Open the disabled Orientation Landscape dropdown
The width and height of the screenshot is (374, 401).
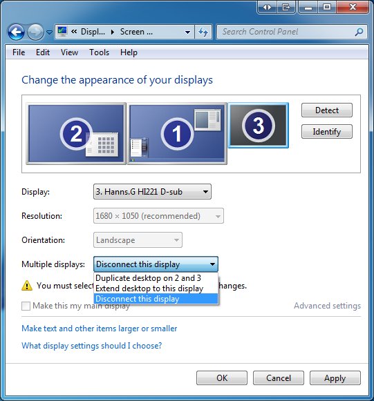pos(138,240)
